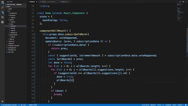Viewport: 188px width, 106px height.
Task: Open the Extensions view in activity bar
Action: click(2, 22)
